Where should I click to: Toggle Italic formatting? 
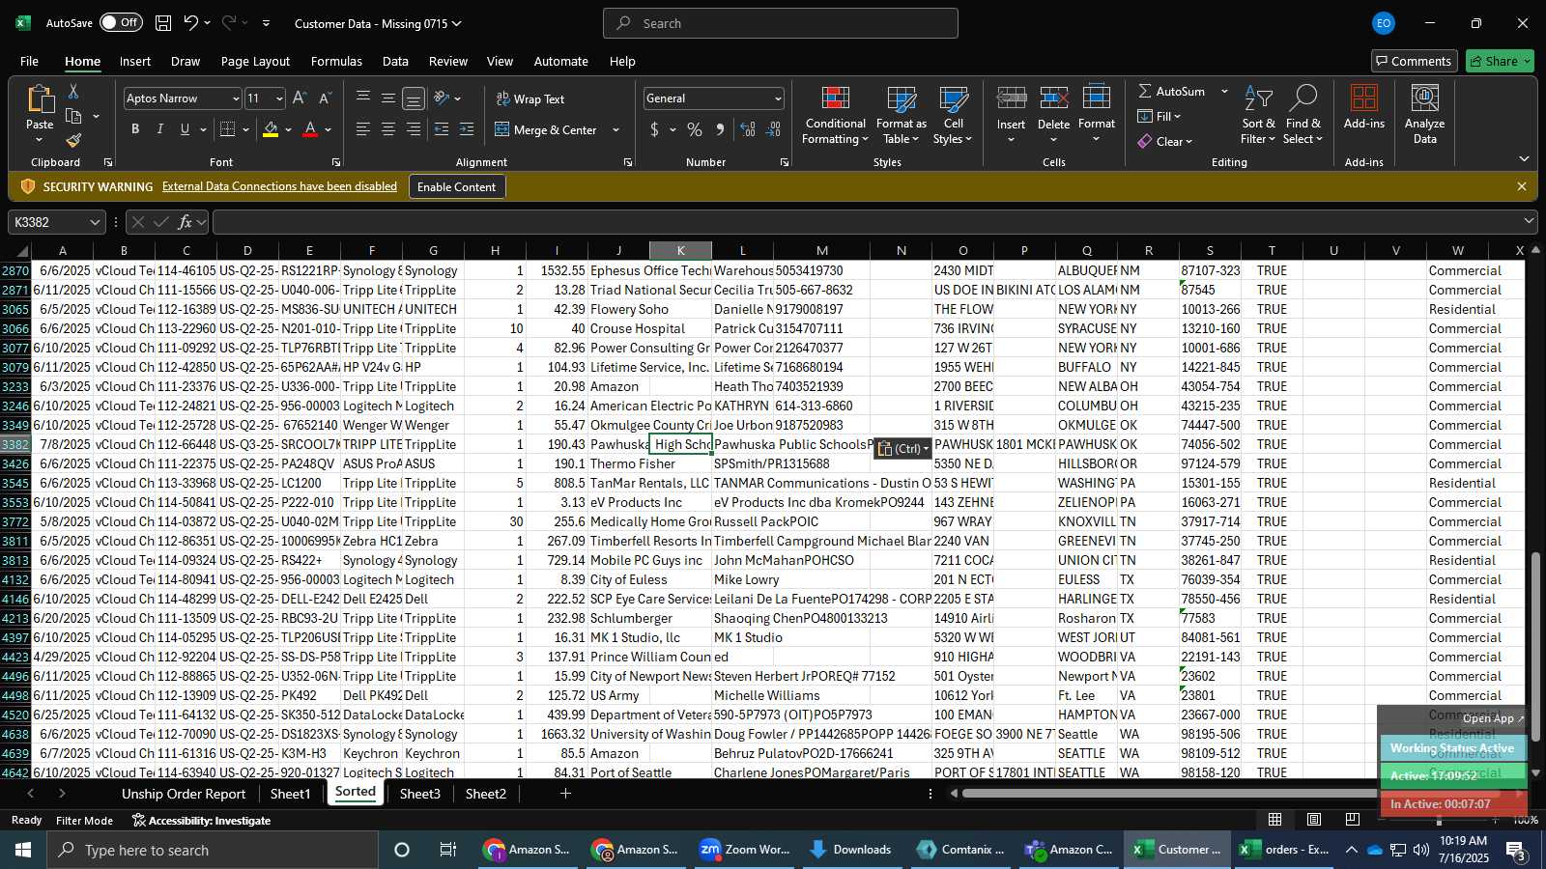(160, 129)
